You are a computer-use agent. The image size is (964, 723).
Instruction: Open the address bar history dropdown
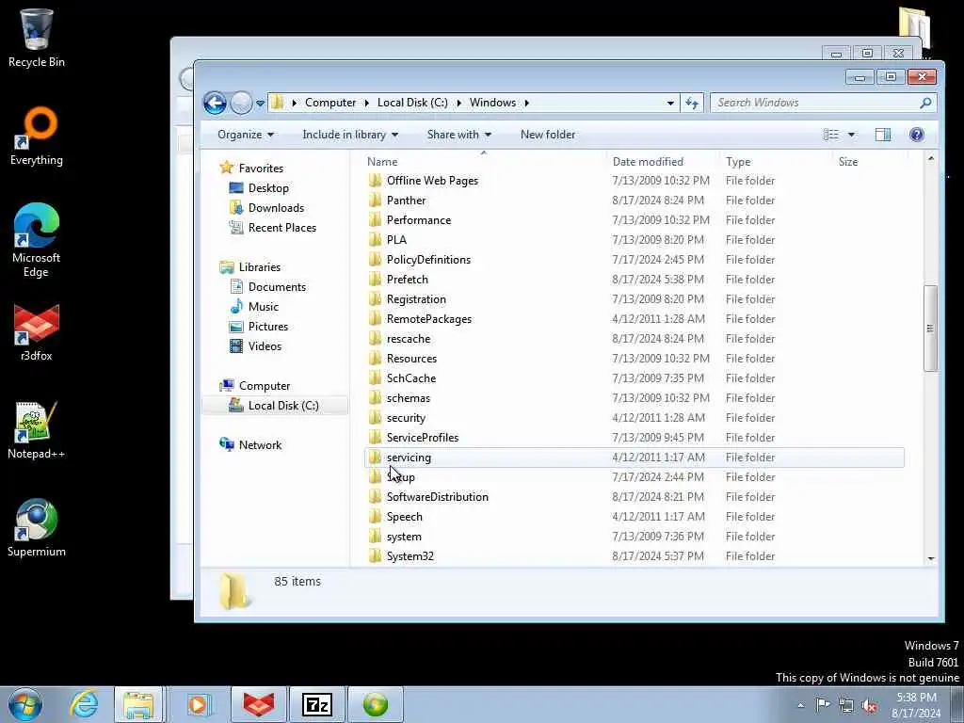pyautogui.click(x=670, y=103)
